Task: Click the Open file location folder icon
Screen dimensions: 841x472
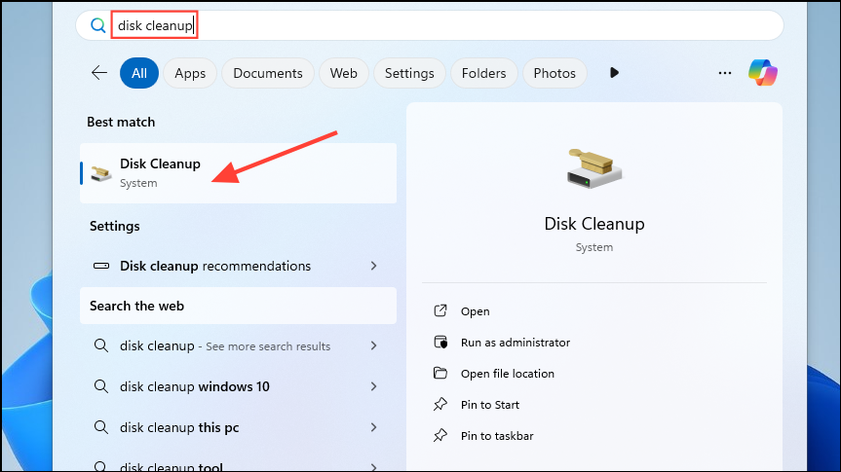Action: pos(440,373)
